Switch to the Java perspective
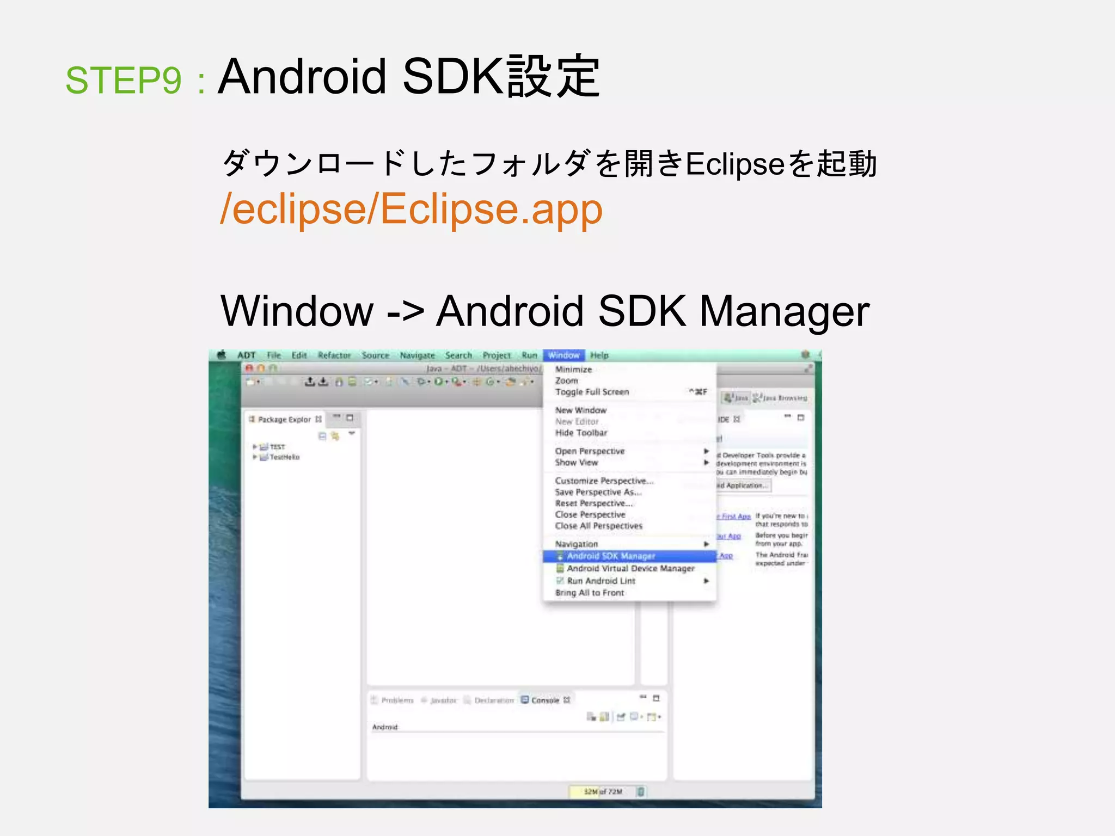1115x836 pixels. (x=736, y=398)
